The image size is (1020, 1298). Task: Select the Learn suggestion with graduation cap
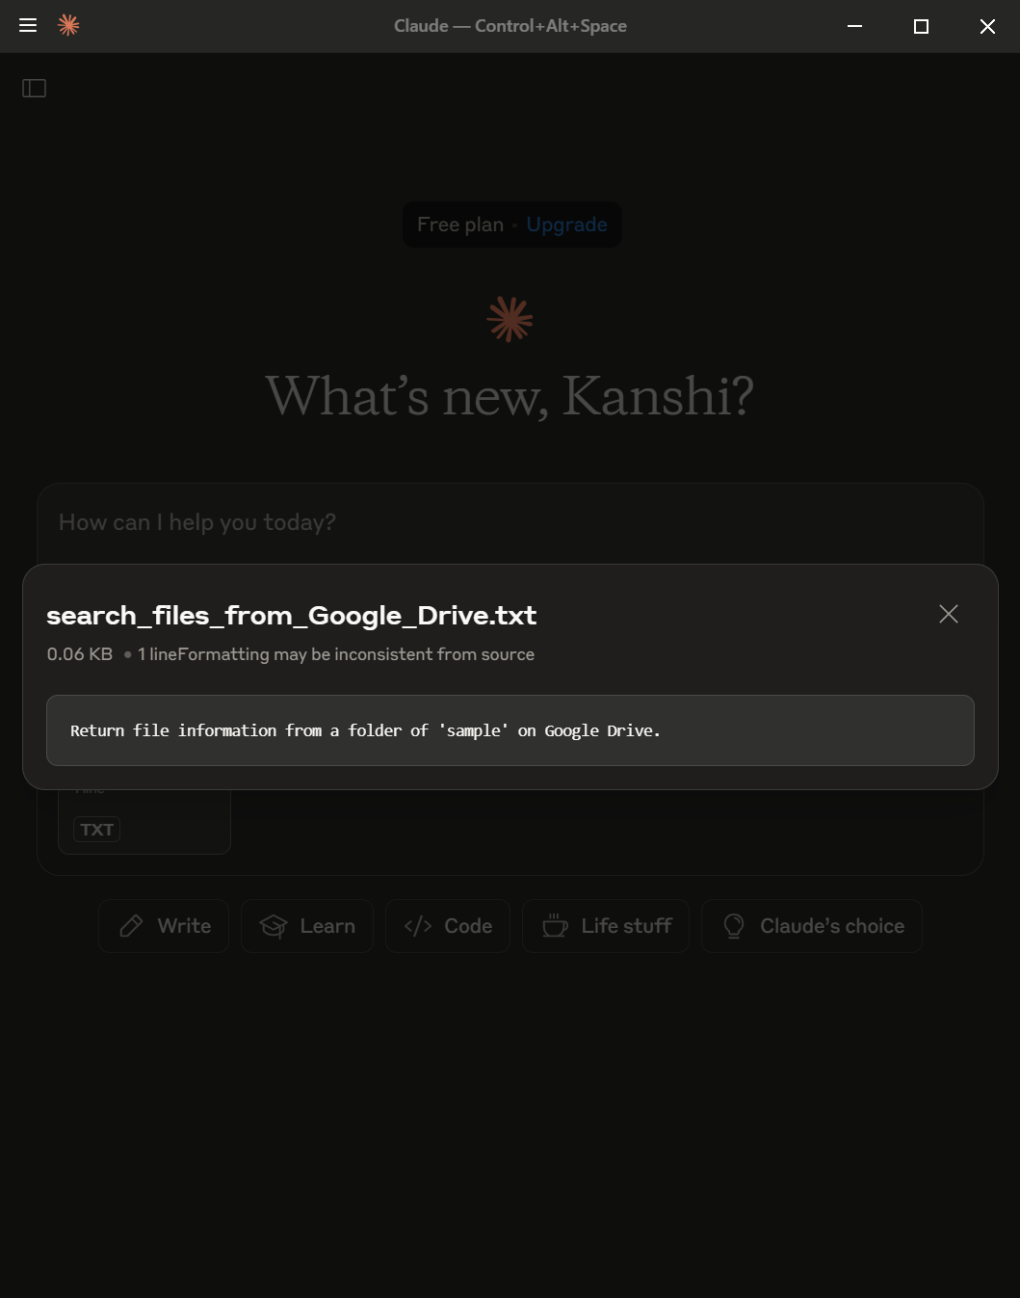coord(307,926)
